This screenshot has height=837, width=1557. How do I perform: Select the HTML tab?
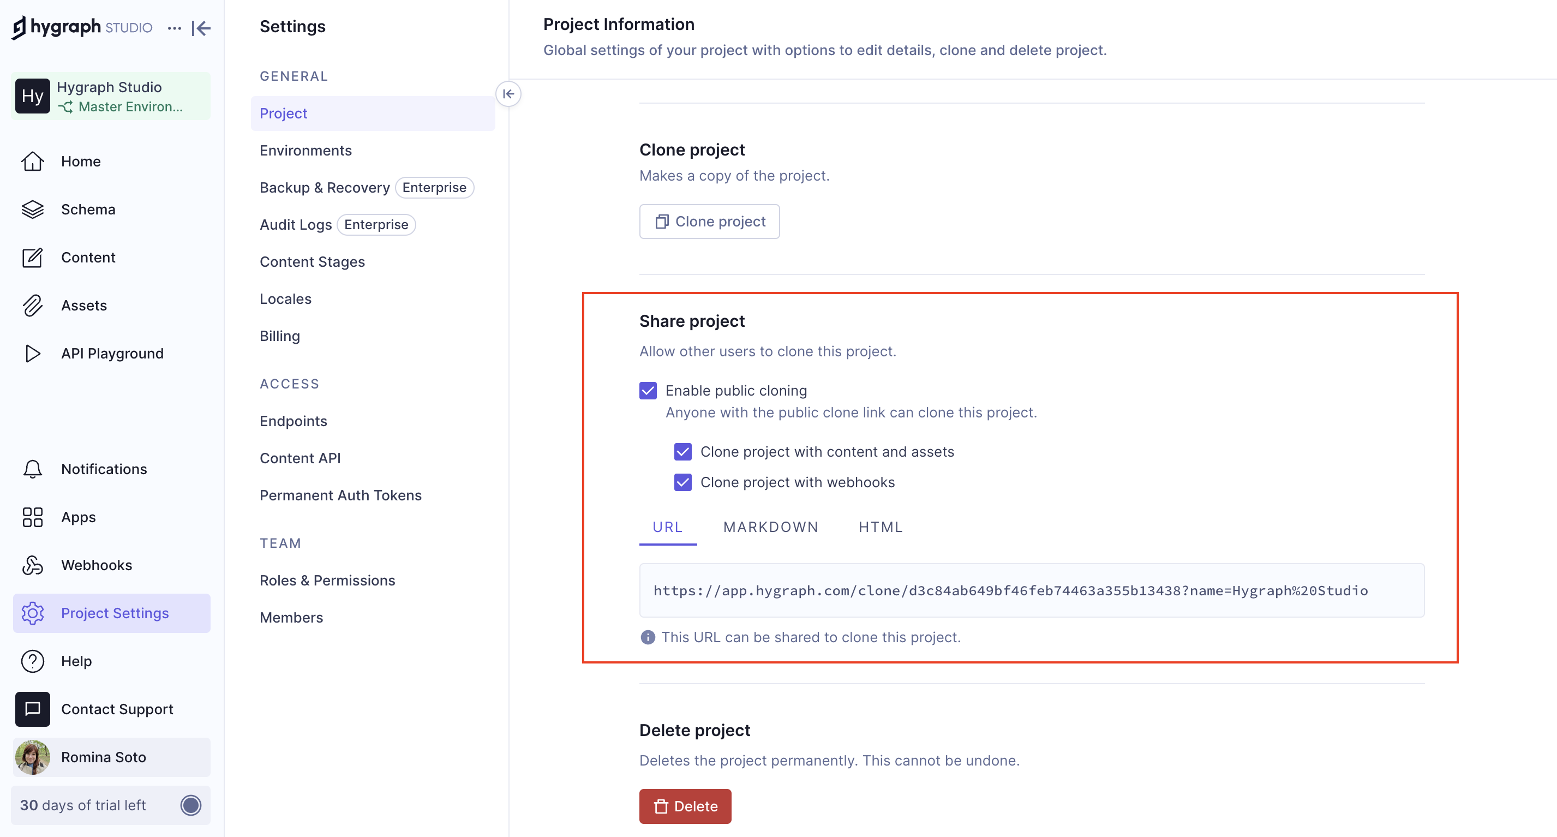881,527
